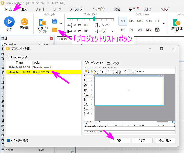This screenshot has width=184, height=153.
Task: Select M15 timeframe
Action: point(140,21)
